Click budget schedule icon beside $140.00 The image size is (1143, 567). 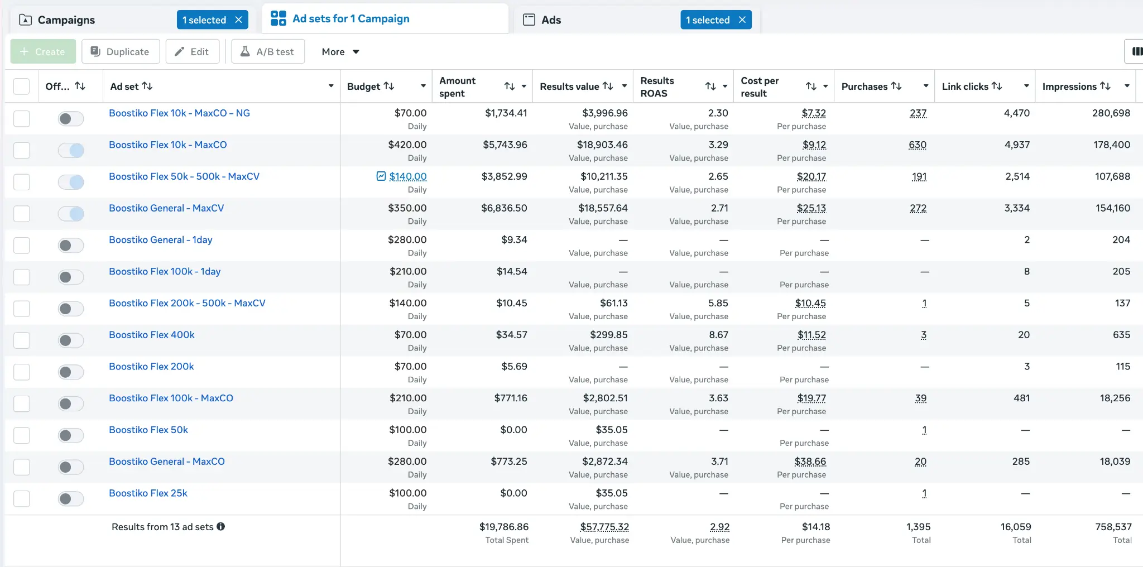(x=381, y=176)
